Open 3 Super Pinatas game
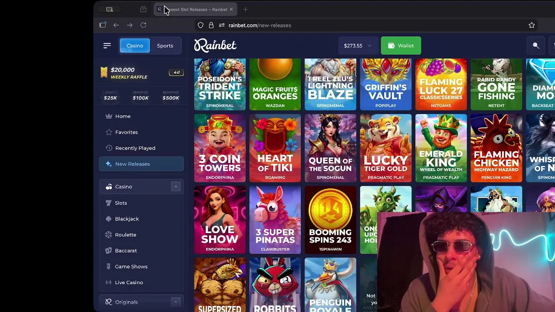This screenshot has height=312, width=555. [x=275, y=220]
